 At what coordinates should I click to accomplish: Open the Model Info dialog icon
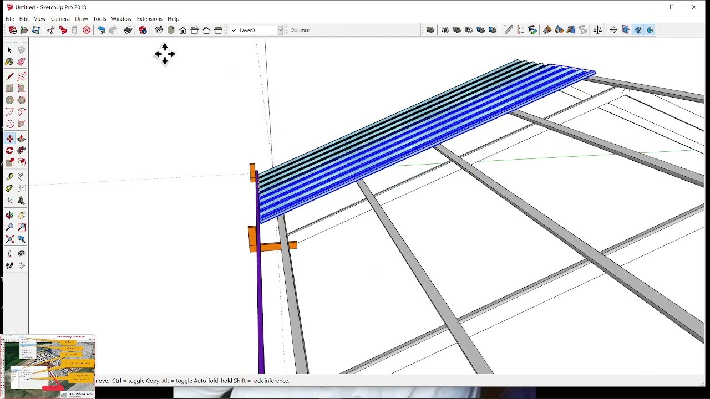(x=143, y=30)
